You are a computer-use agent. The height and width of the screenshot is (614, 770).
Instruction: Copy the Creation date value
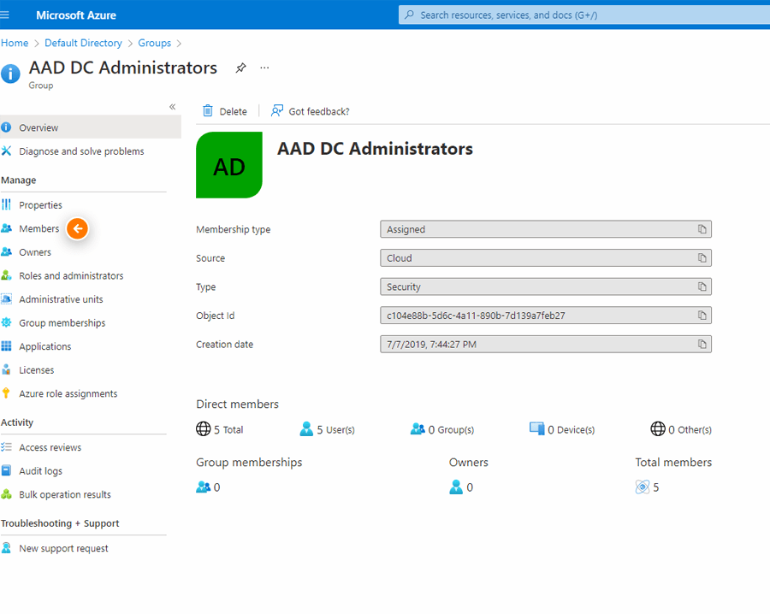[702, 345]
